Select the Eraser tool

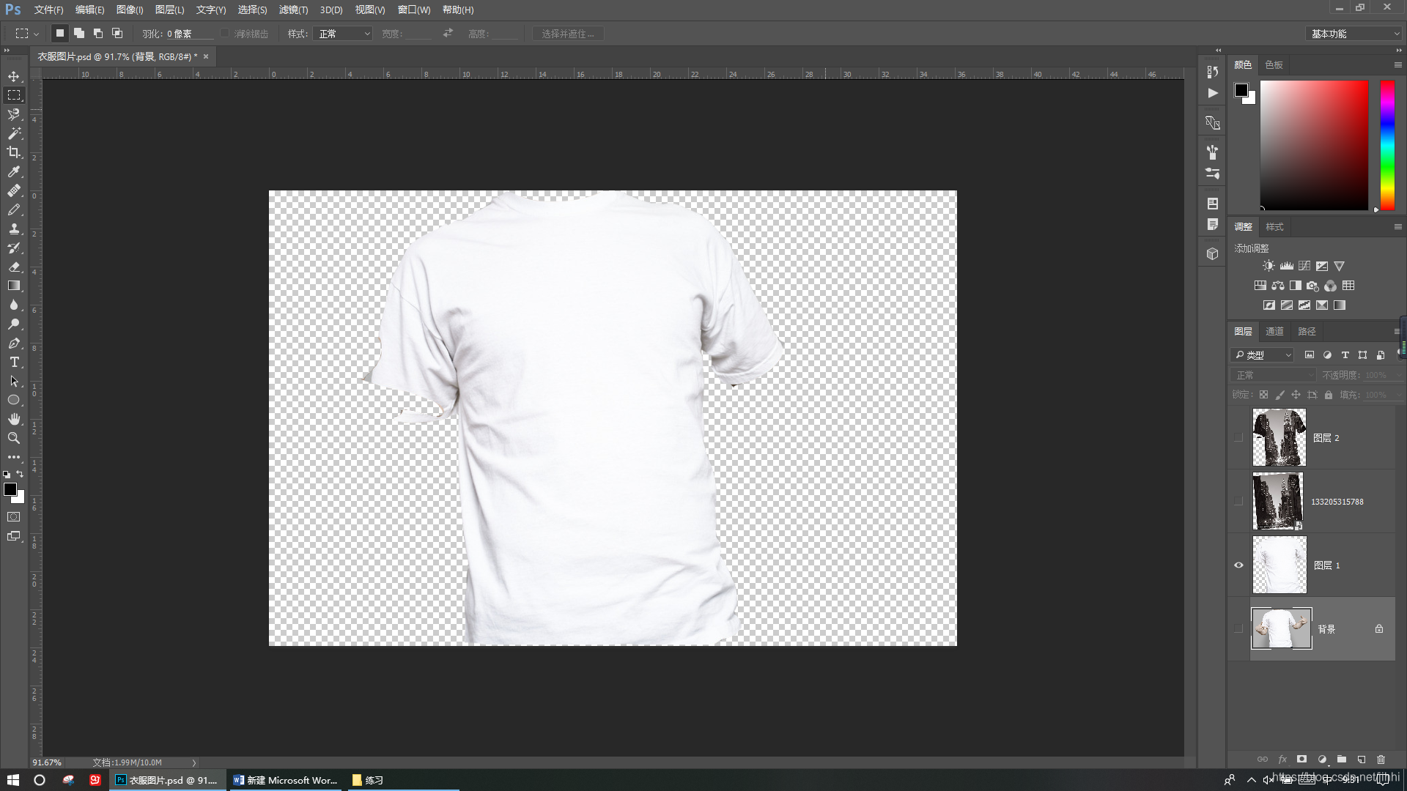tap(14, 267)
